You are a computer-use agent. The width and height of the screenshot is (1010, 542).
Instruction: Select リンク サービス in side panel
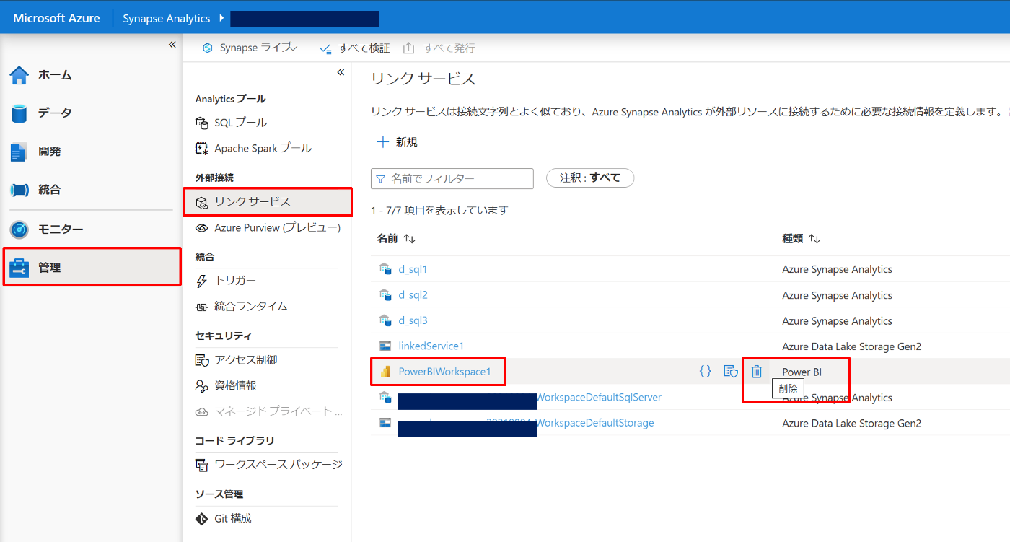click(268, 201)
